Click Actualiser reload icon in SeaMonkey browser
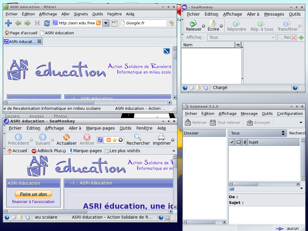 coord(66,137)
